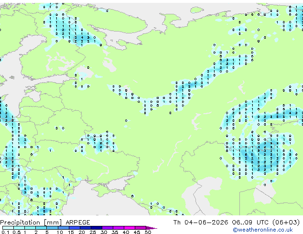
Task: Click the legend label '25'
Action: pos(93,232)
